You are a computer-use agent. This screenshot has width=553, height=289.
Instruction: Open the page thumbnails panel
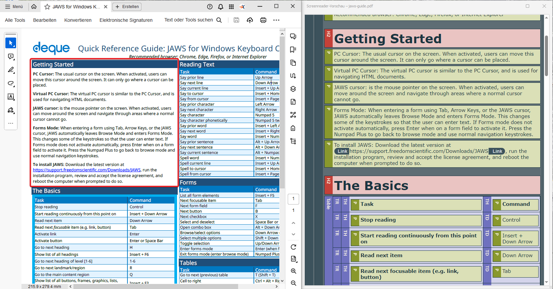coord(293,63)
